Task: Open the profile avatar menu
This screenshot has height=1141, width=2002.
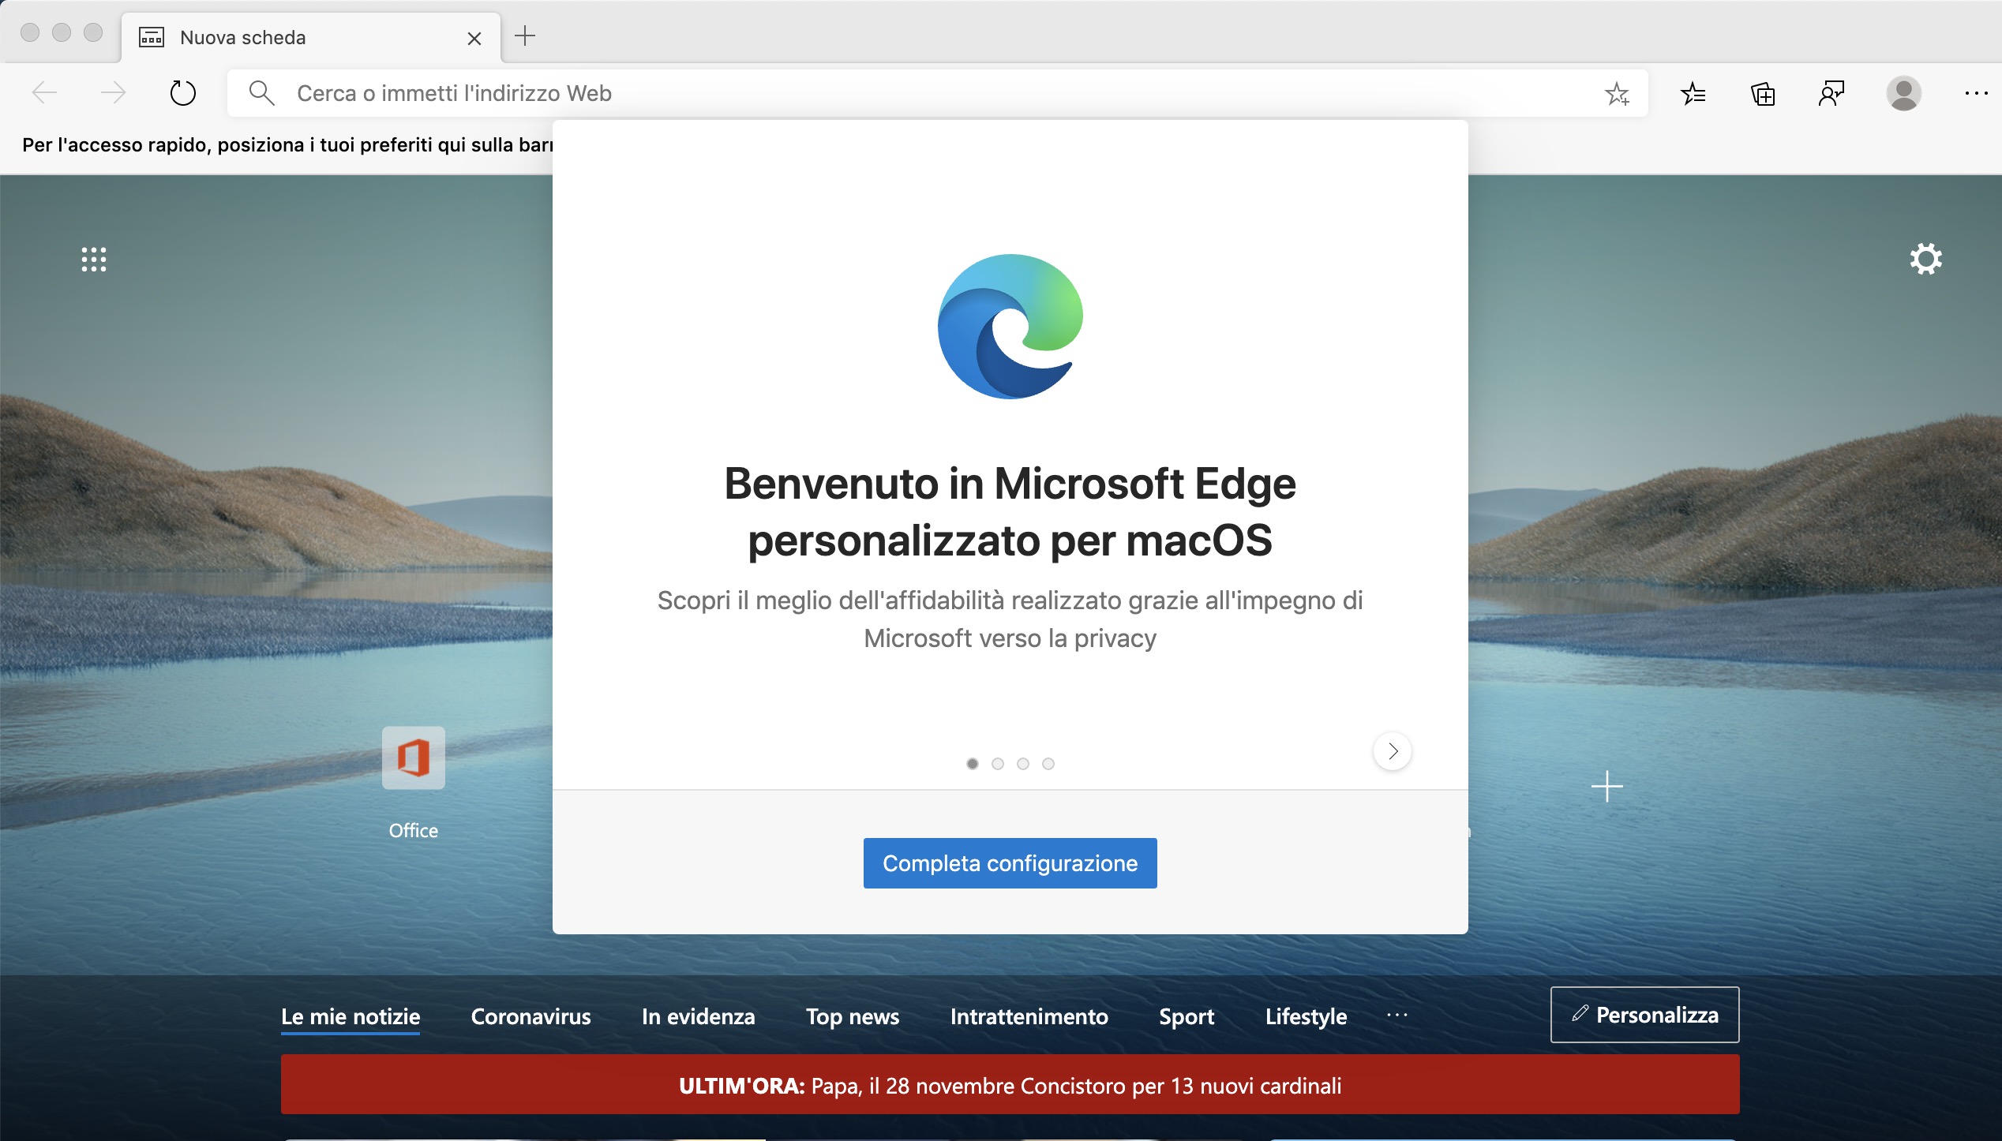Action: coord(1903,93)
